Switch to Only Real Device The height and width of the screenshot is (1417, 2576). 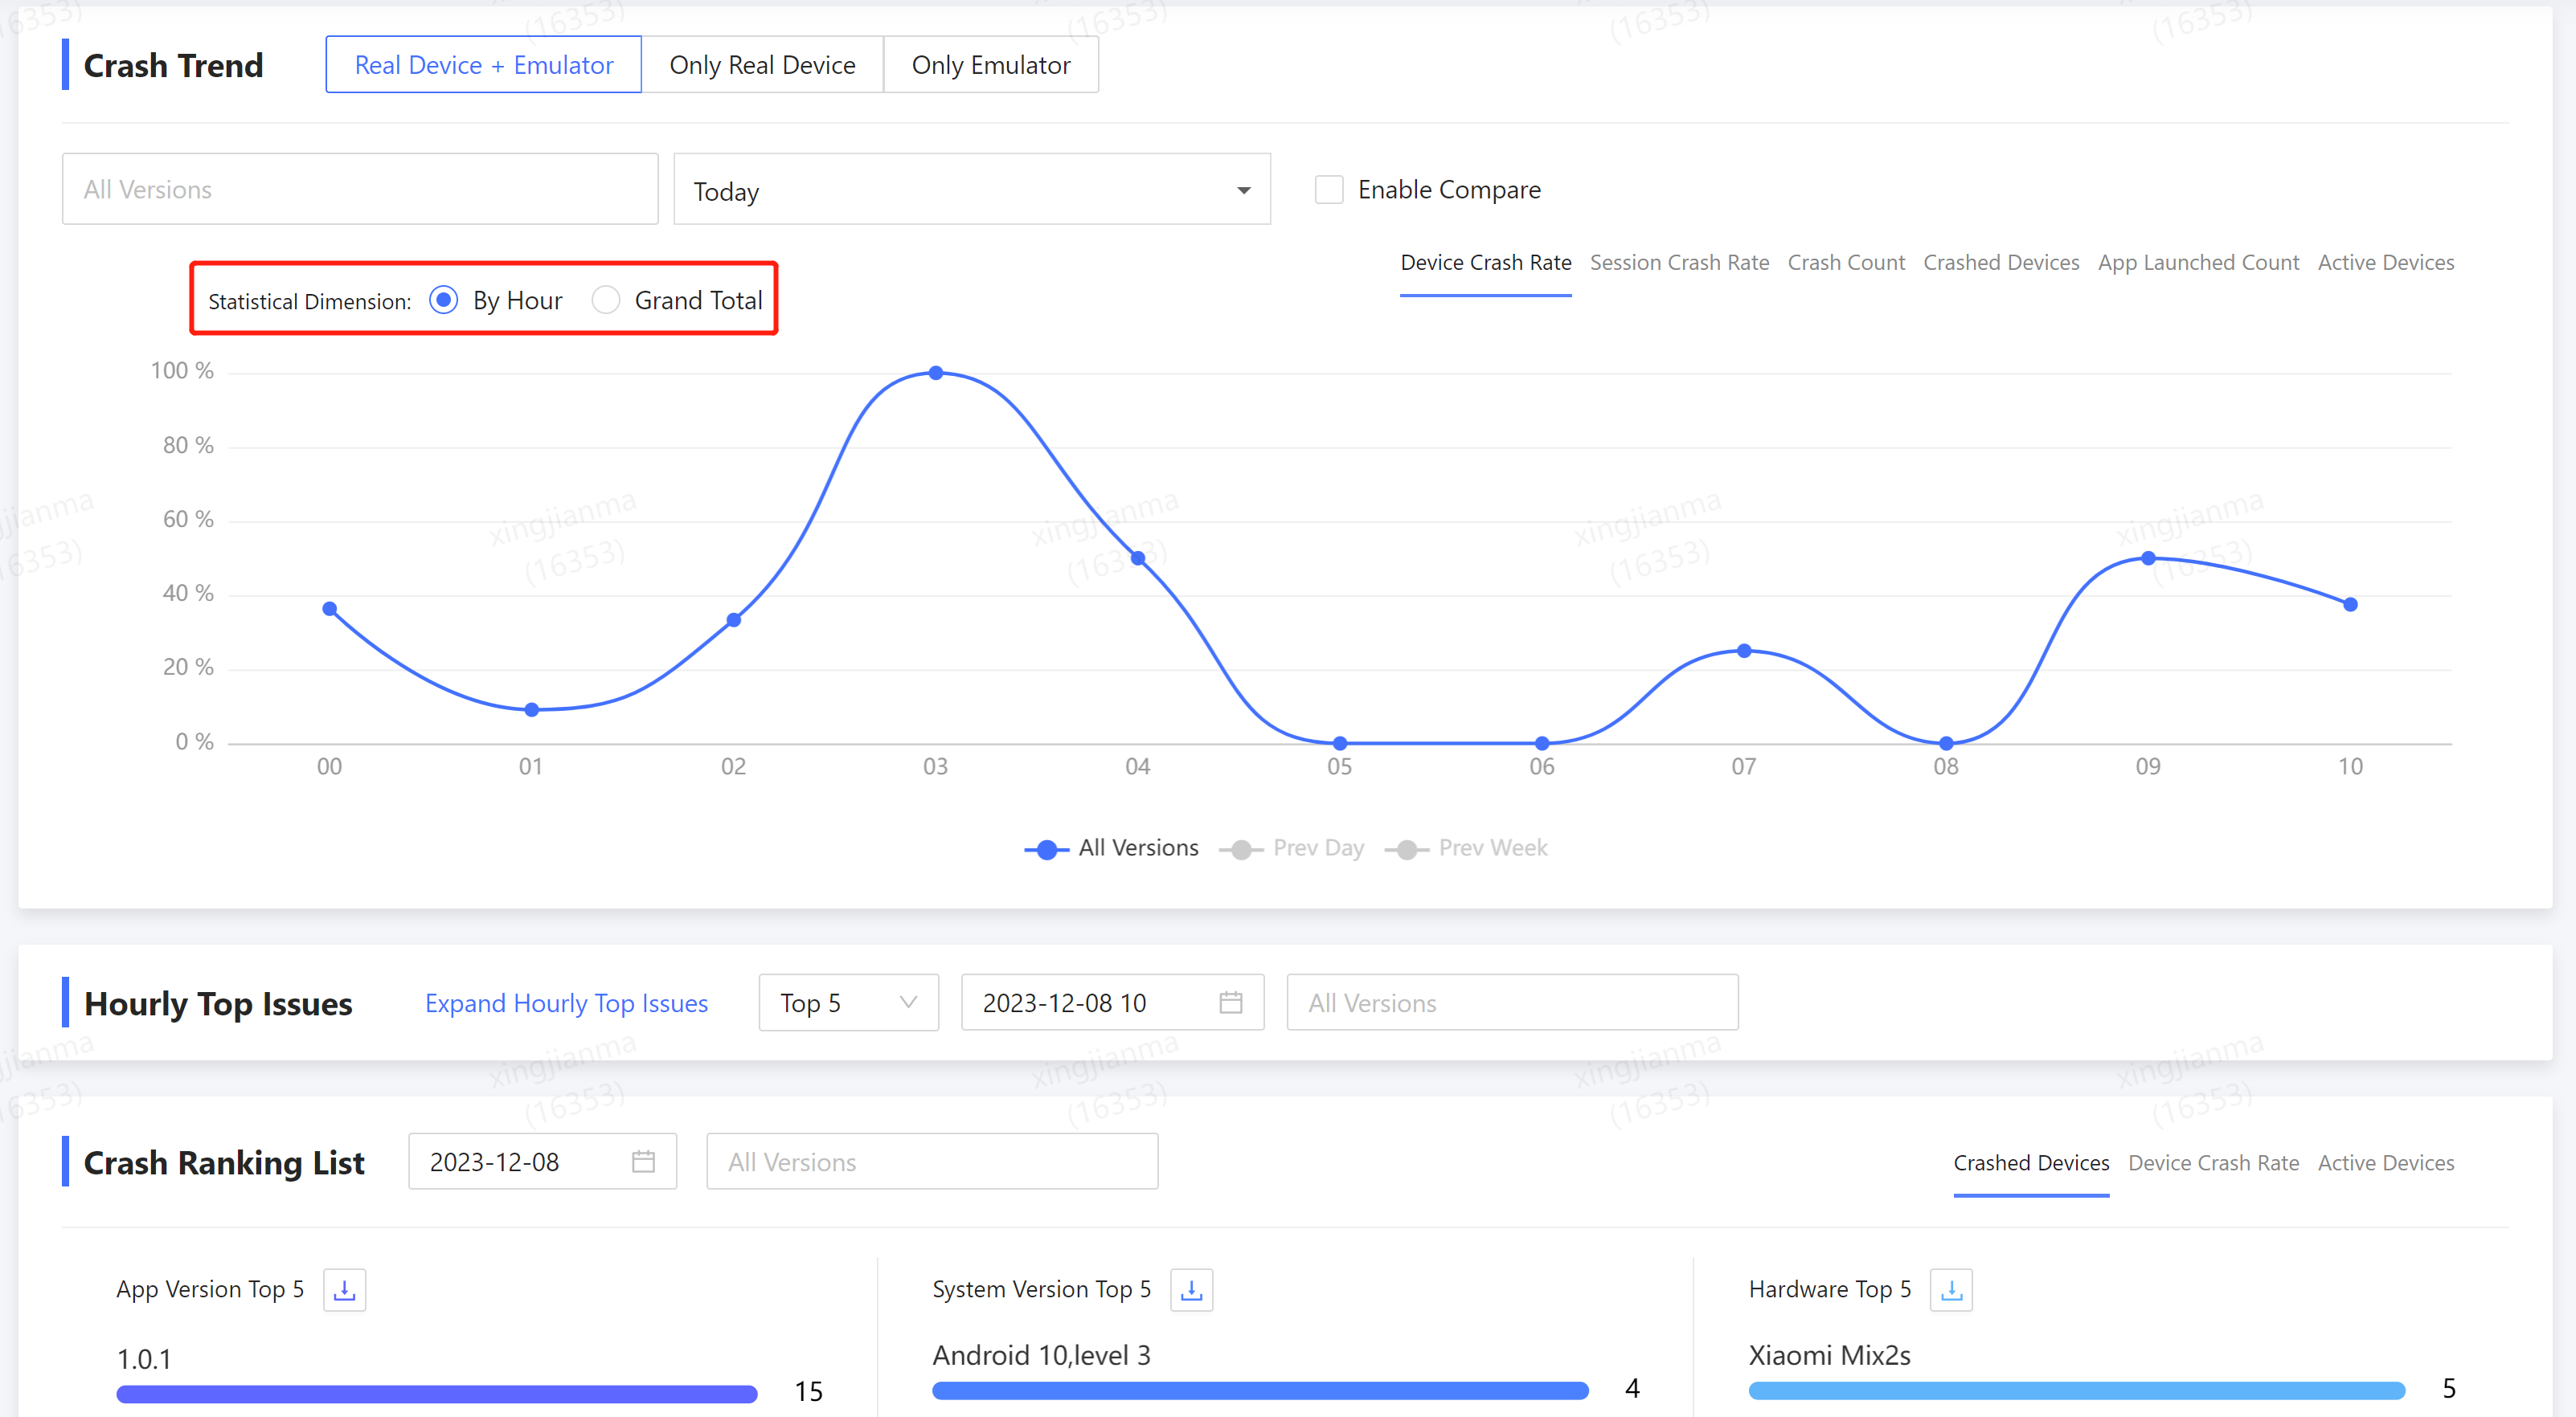[x=762, y=65]
